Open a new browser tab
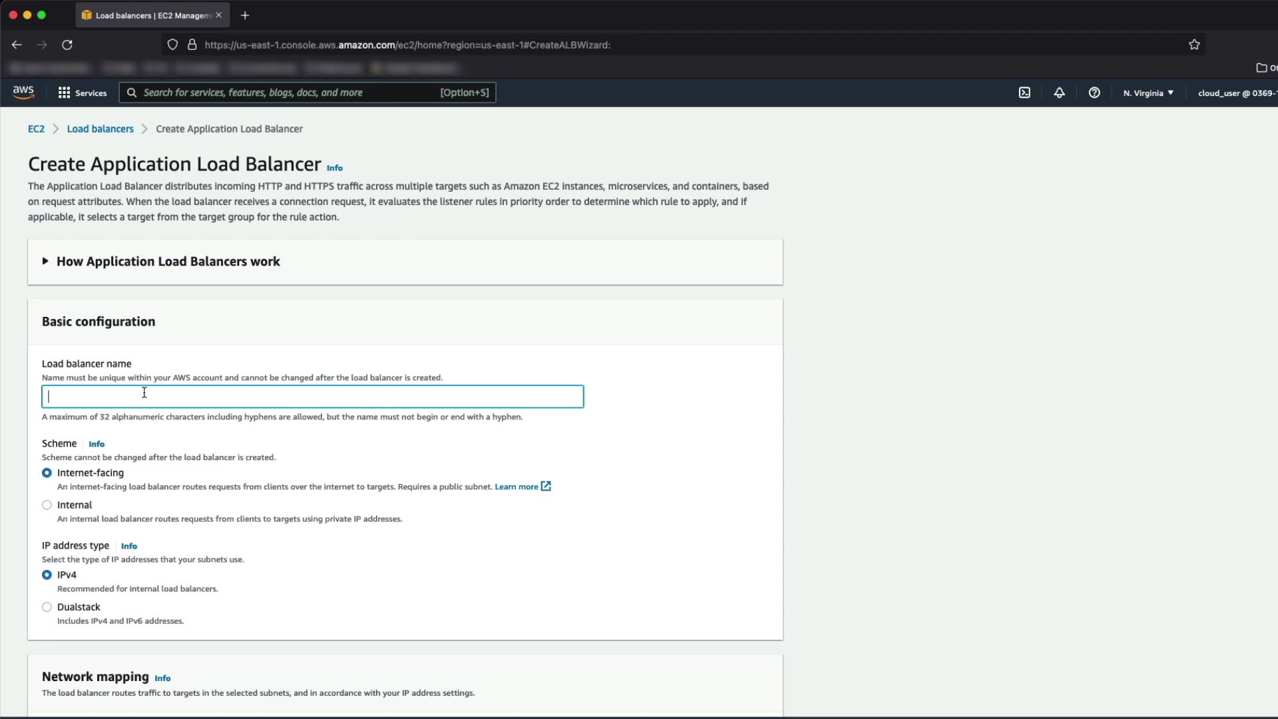The height and width of the screenshot is (719, 1278). [245, 15]
